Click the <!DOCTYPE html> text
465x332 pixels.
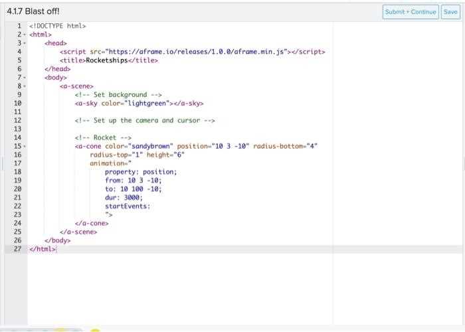(x=58, y=26)
